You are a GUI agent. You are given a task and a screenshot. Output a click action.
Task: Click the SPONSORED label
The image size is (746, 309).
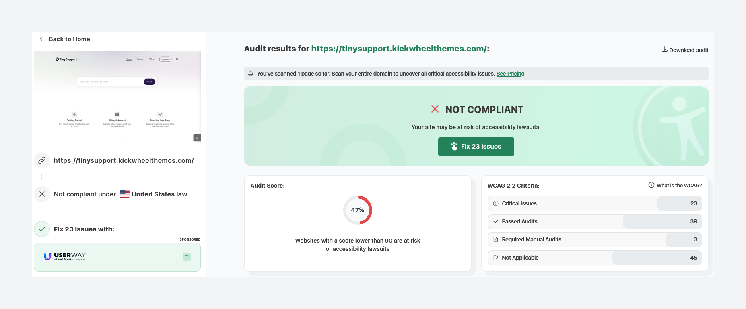click(x=190, y=239)
